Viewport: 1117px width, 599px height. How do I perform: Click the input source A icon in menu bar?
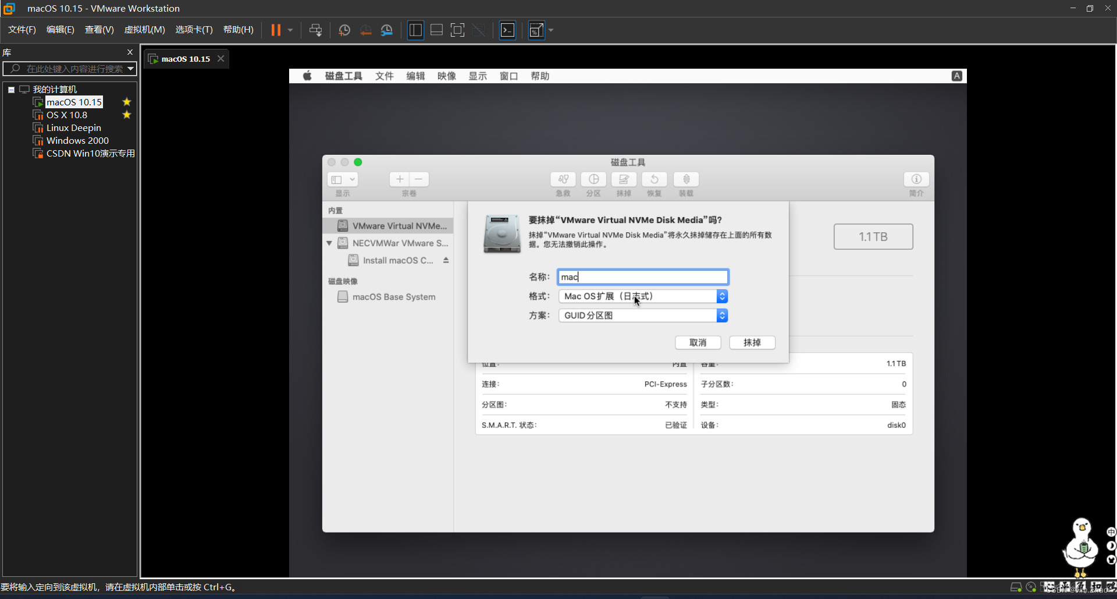tap(956, 76)
